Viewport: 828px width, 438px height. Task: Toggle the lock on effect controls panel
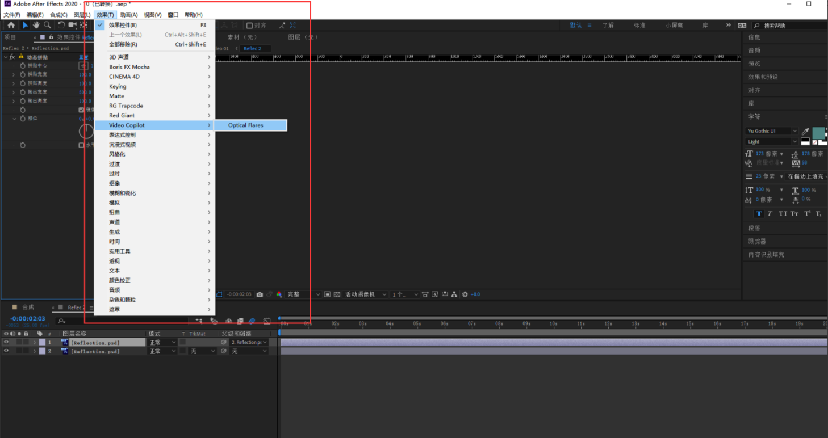(x=51, y=37)
